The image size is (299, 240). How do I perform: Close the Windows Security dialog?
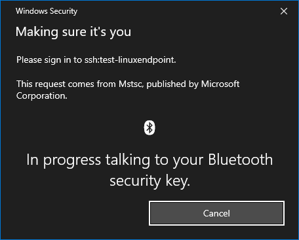point(284,11)
